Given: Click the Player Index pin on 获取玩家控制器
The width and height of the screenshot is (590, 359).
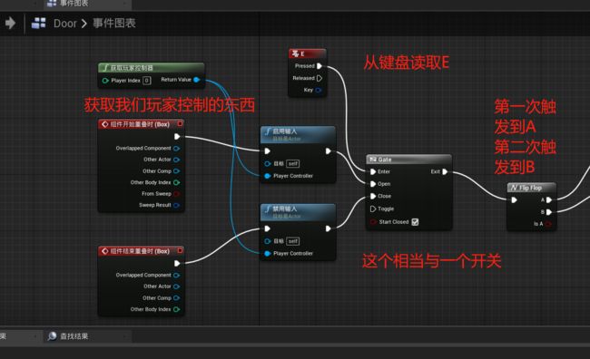Looking at the screenshot, I should [105, 80].
